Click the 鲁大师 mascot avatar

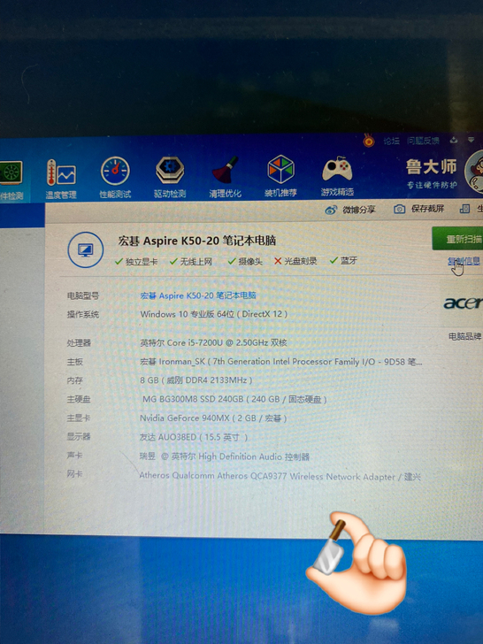[x=474, y=172]
